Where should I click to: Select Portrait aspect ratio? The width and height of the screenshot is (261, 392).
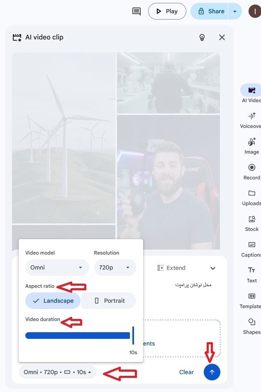pos(109,301)
